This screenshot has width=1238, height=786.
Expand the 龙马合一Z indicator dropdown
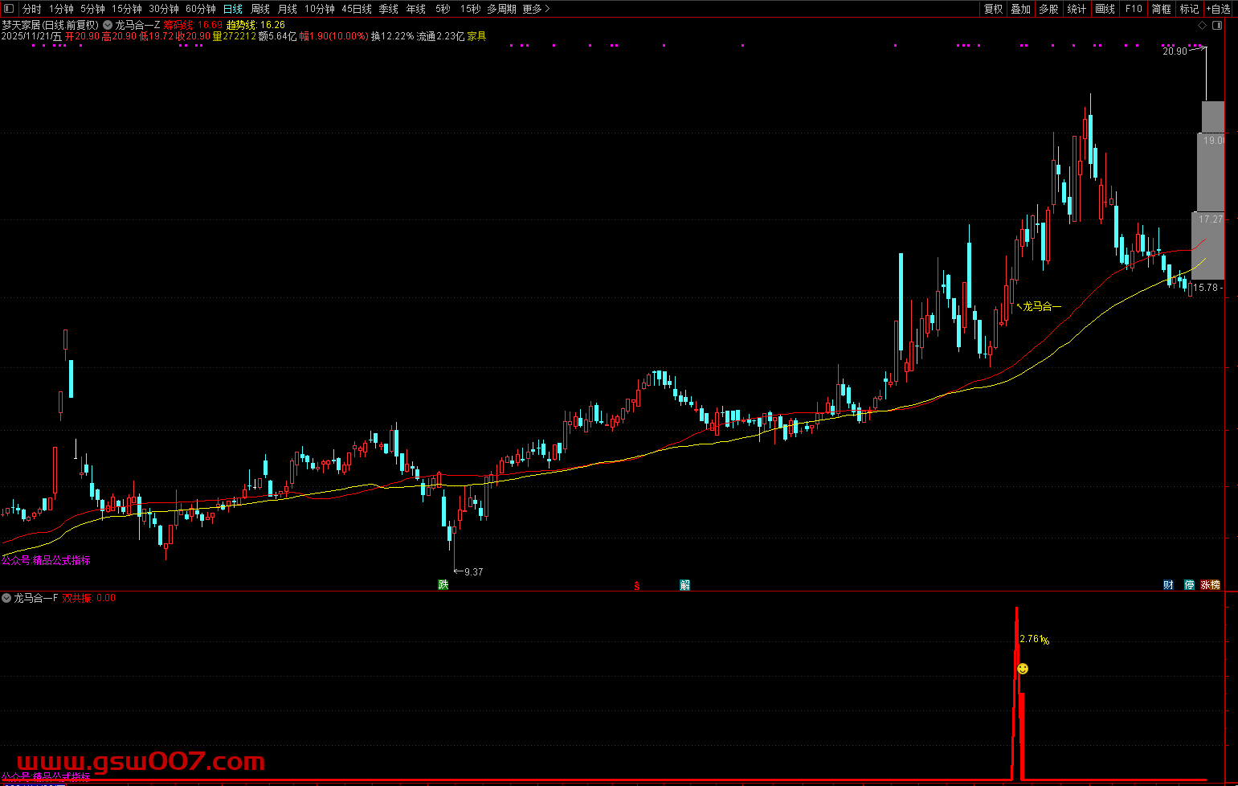[x=108, y=25]
